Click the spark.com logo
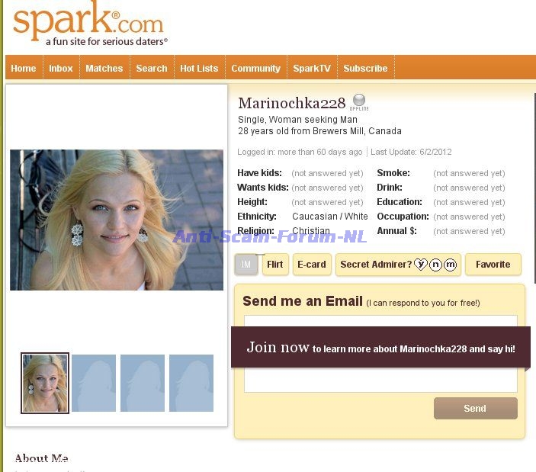Screen dimensions: 536x472 (x=90, y=24)
